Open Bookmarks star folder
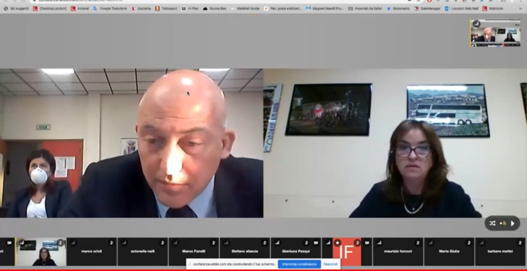 398,8
